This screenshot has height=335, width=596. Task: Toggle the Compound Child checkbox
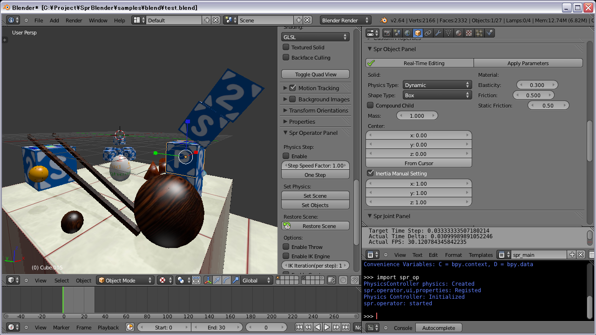(370, 105)
